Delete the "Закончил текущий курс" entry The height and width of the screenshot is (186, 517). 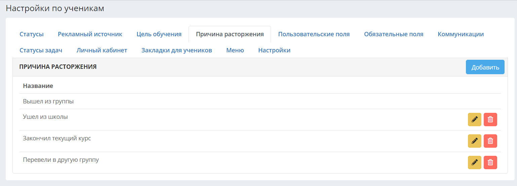(490, 141)
